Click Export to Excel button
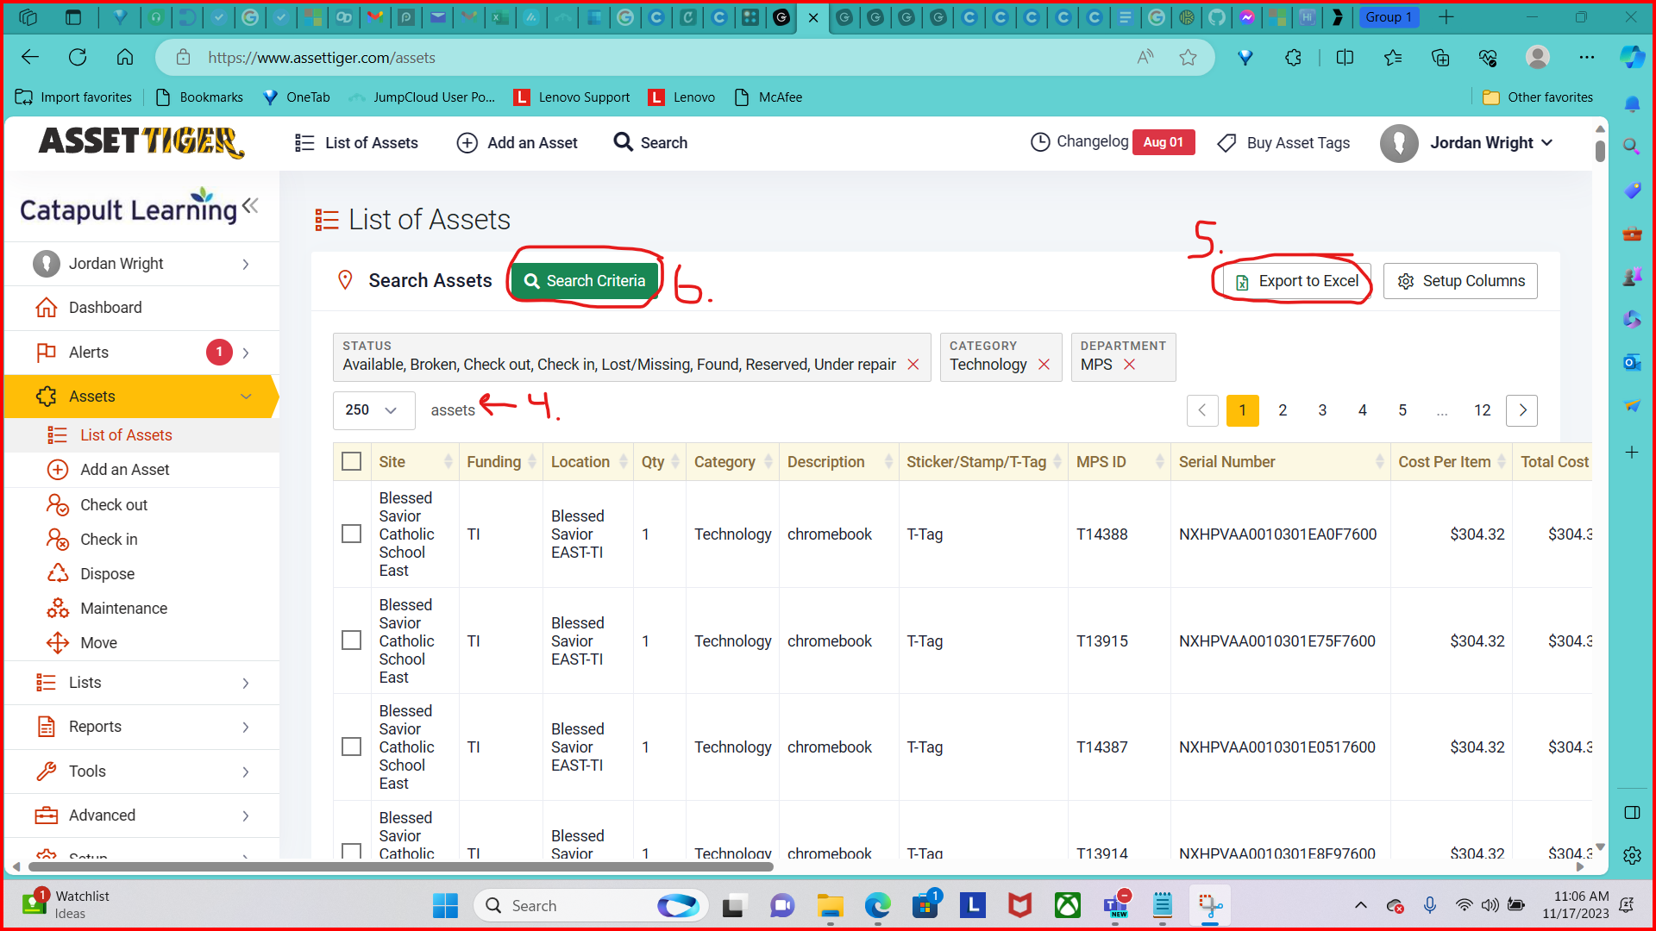Viewport: 1656px width, 931px height. pos(1296,281)
